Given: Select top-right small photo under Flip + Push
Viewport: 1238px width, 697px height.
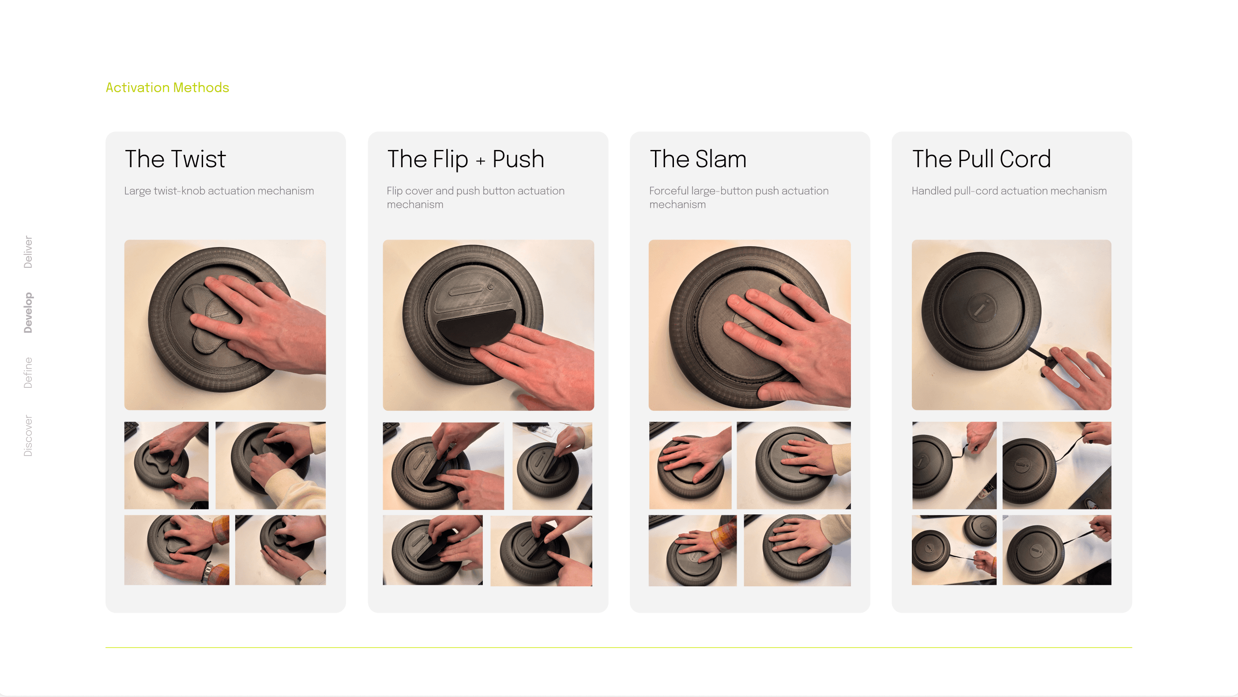Looking at the screenshot, I should [552, 466].
